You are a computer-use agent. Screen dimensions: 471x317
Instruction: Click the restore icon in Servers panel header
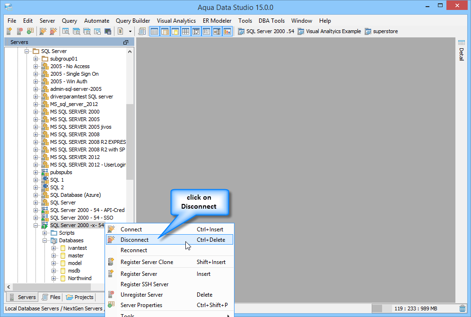click(x=126, y=43)
